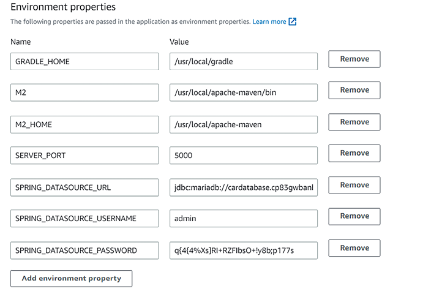This screenshot has width=423, height=294.
Task: Edit the GRADLE_HOME name field
Action: click(x=84, y=61)
